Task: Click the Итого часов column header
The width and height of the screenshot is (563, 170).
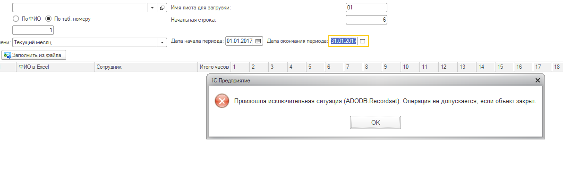Action: 214,67
